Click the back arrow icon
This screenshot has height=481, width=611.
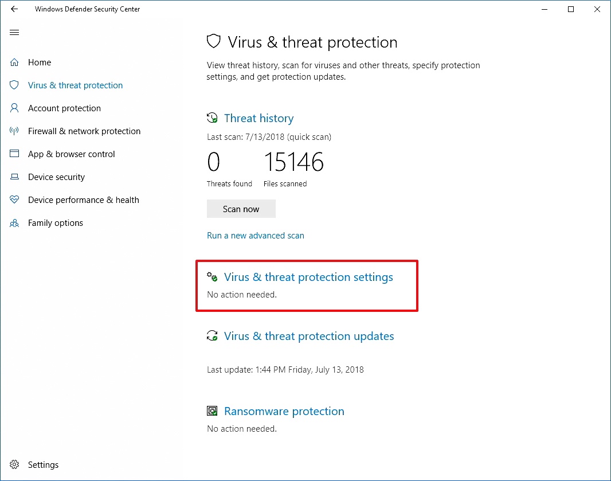coord(14,9)
